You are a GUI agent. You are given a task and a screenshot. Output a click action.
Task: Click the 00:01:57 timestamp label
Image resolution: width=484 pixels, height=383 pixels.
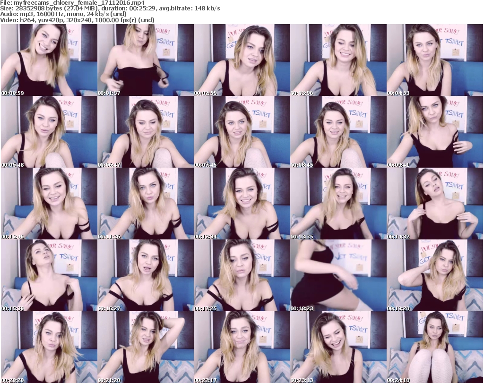109,93
